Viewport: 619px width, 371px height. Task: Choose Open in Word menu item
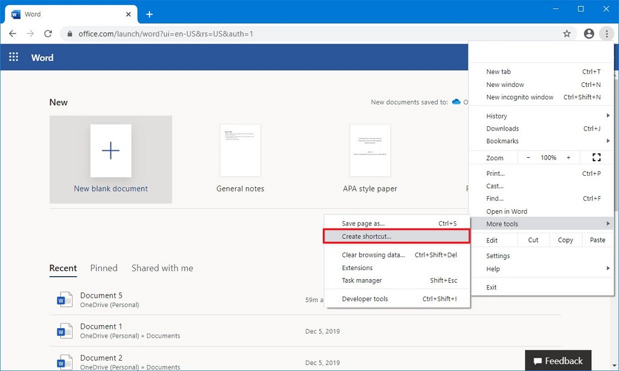point(541,211)
